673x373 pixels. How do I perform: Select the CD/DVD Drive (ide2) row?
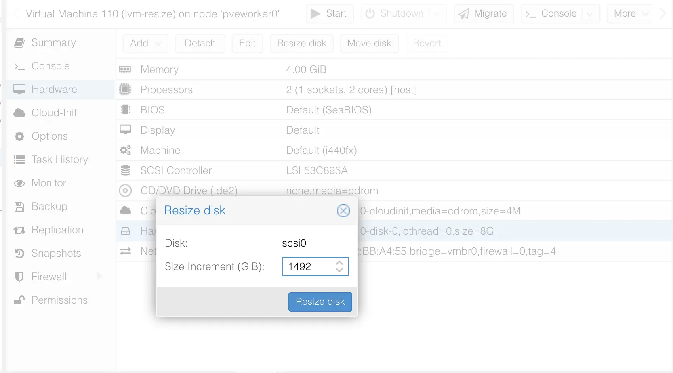tap(394, 191)
